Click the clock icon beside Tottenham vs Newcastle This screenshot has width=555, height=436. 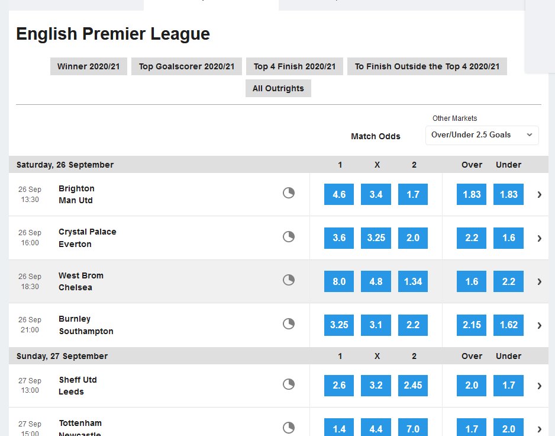coord(289,427)
